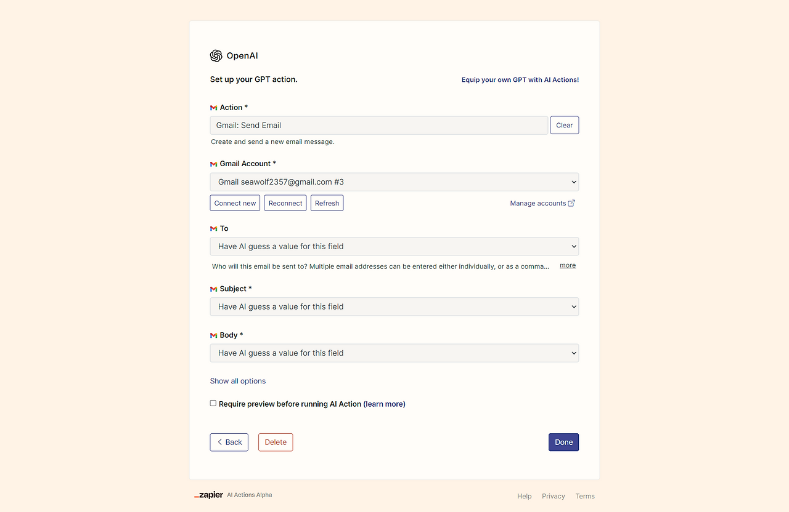
Task: Open the Gmail Account selector
Action: click(x=394, y=182)
